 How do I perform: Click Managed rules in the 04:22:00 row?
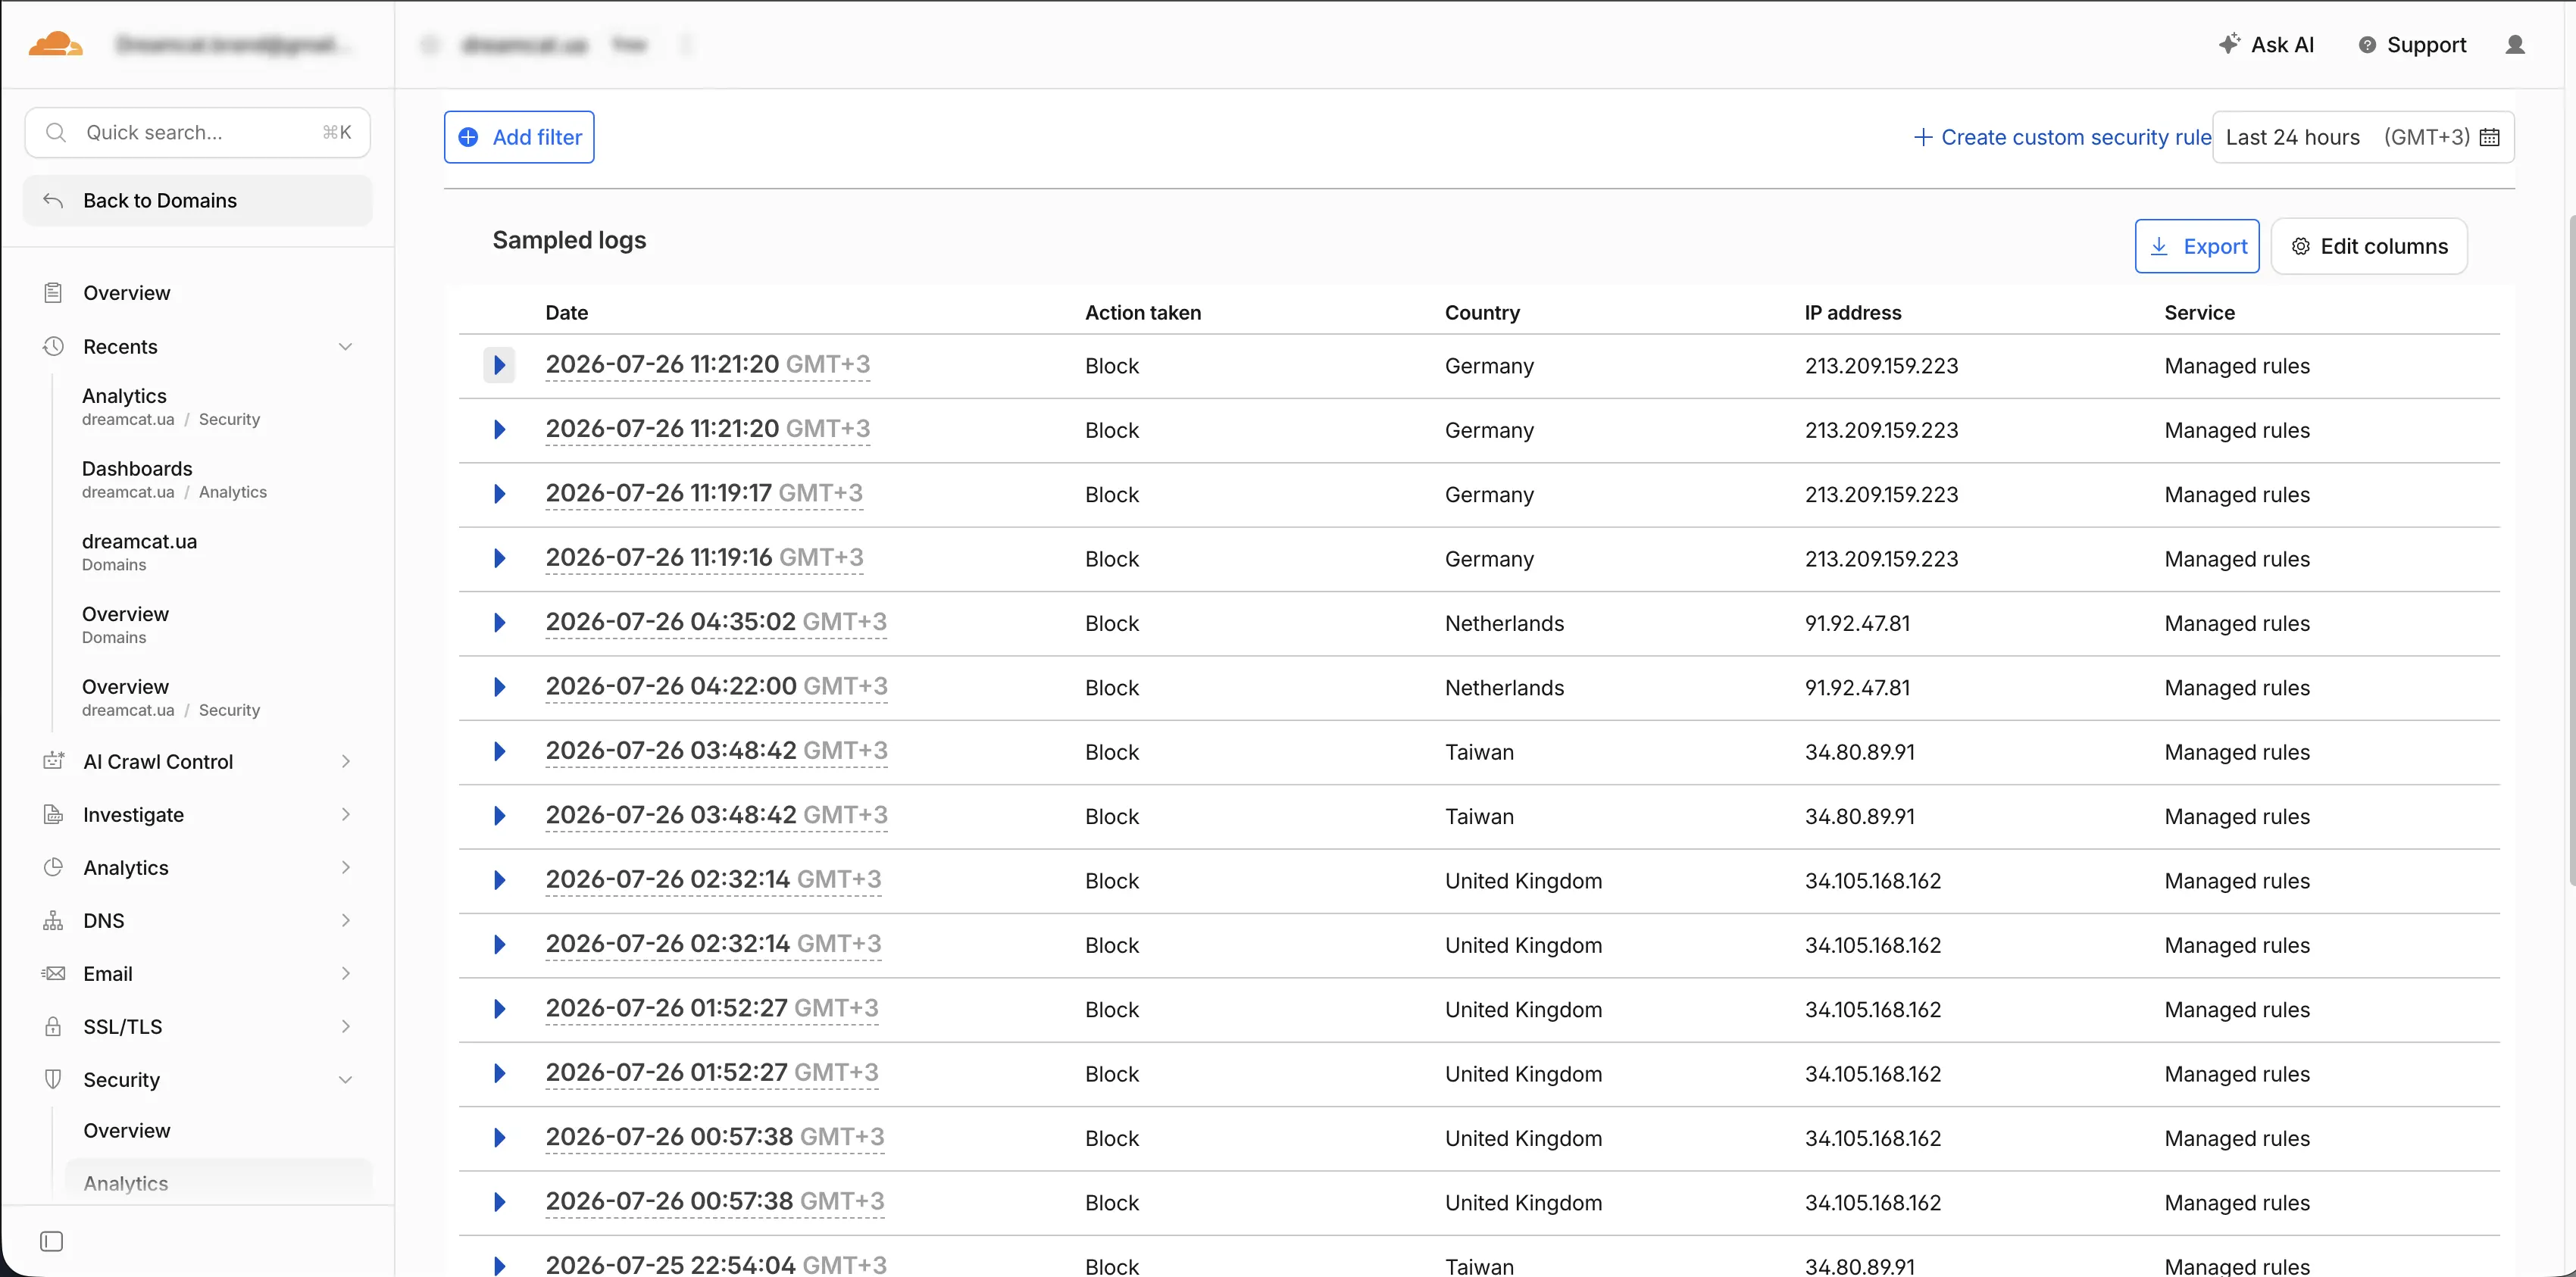[2237, 688]
